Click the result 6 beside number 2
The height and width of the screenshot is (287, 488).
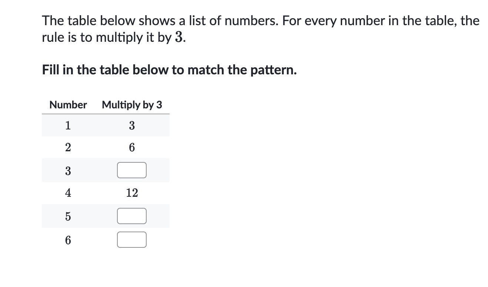click(132, 148)
